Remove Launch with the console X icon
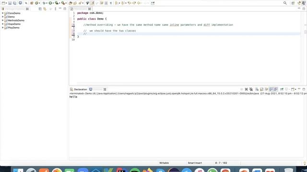 (246, 89)
